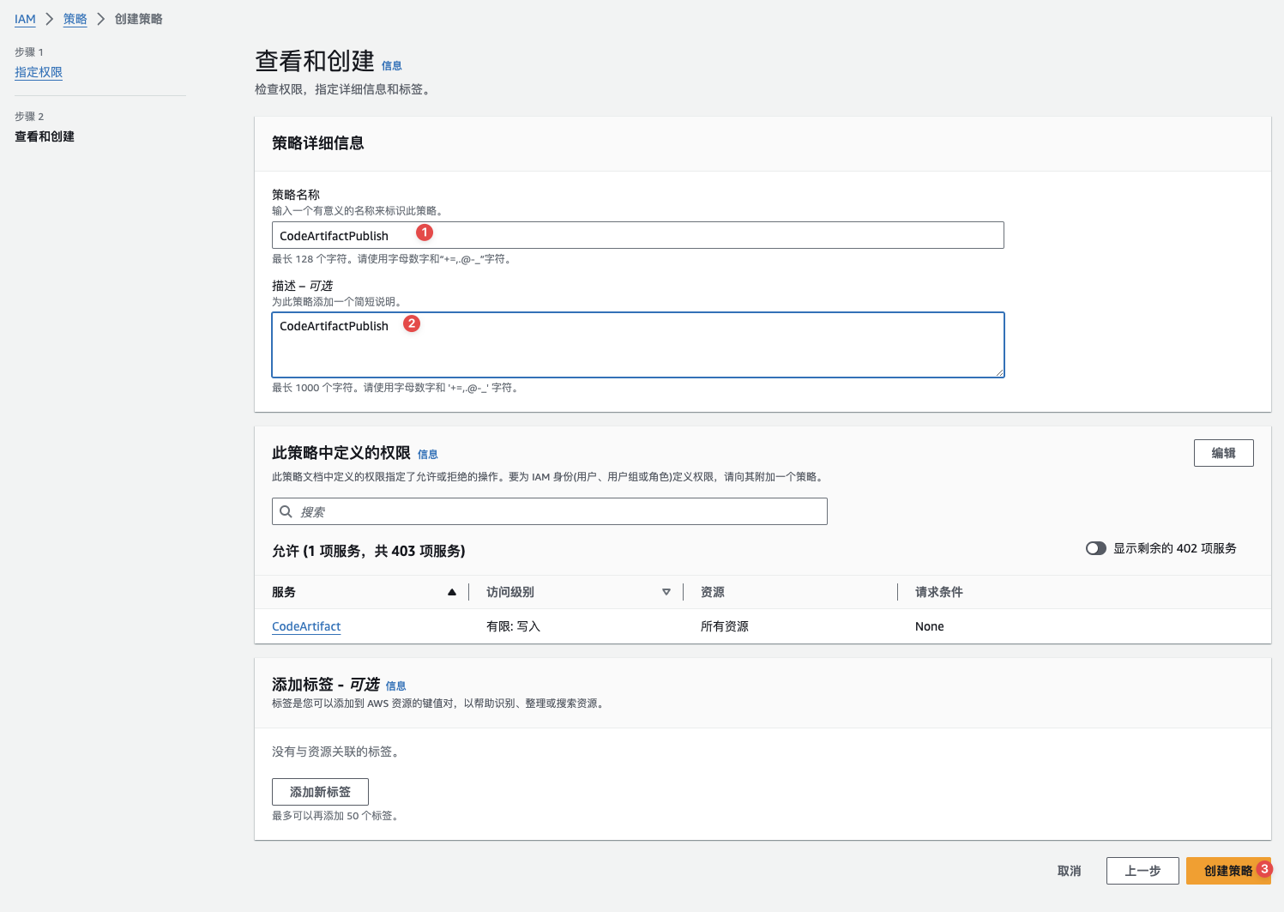This screenshot has width=1284, height=912.
Task: Sort by 访问级别 column arrow
Action: pos(666,592)
